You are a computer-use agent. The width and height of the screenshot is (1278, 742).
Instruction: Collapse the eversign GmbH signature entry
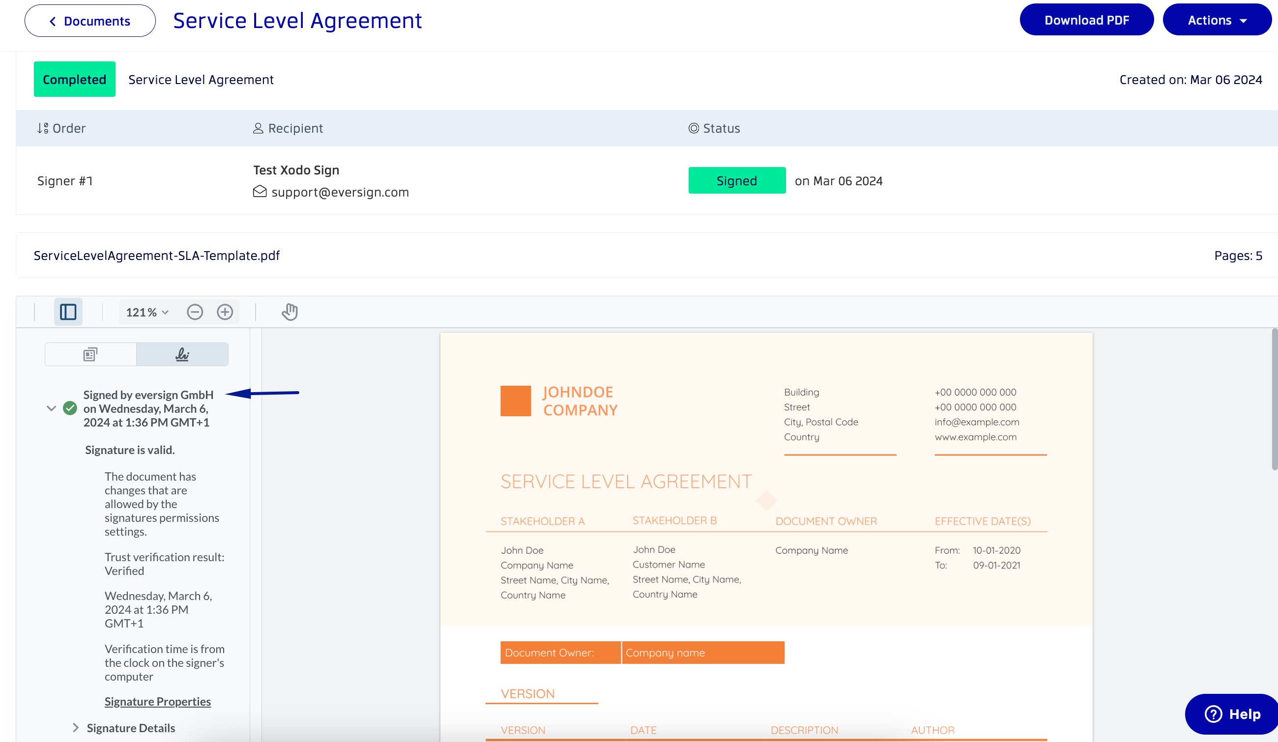(51, 408)
